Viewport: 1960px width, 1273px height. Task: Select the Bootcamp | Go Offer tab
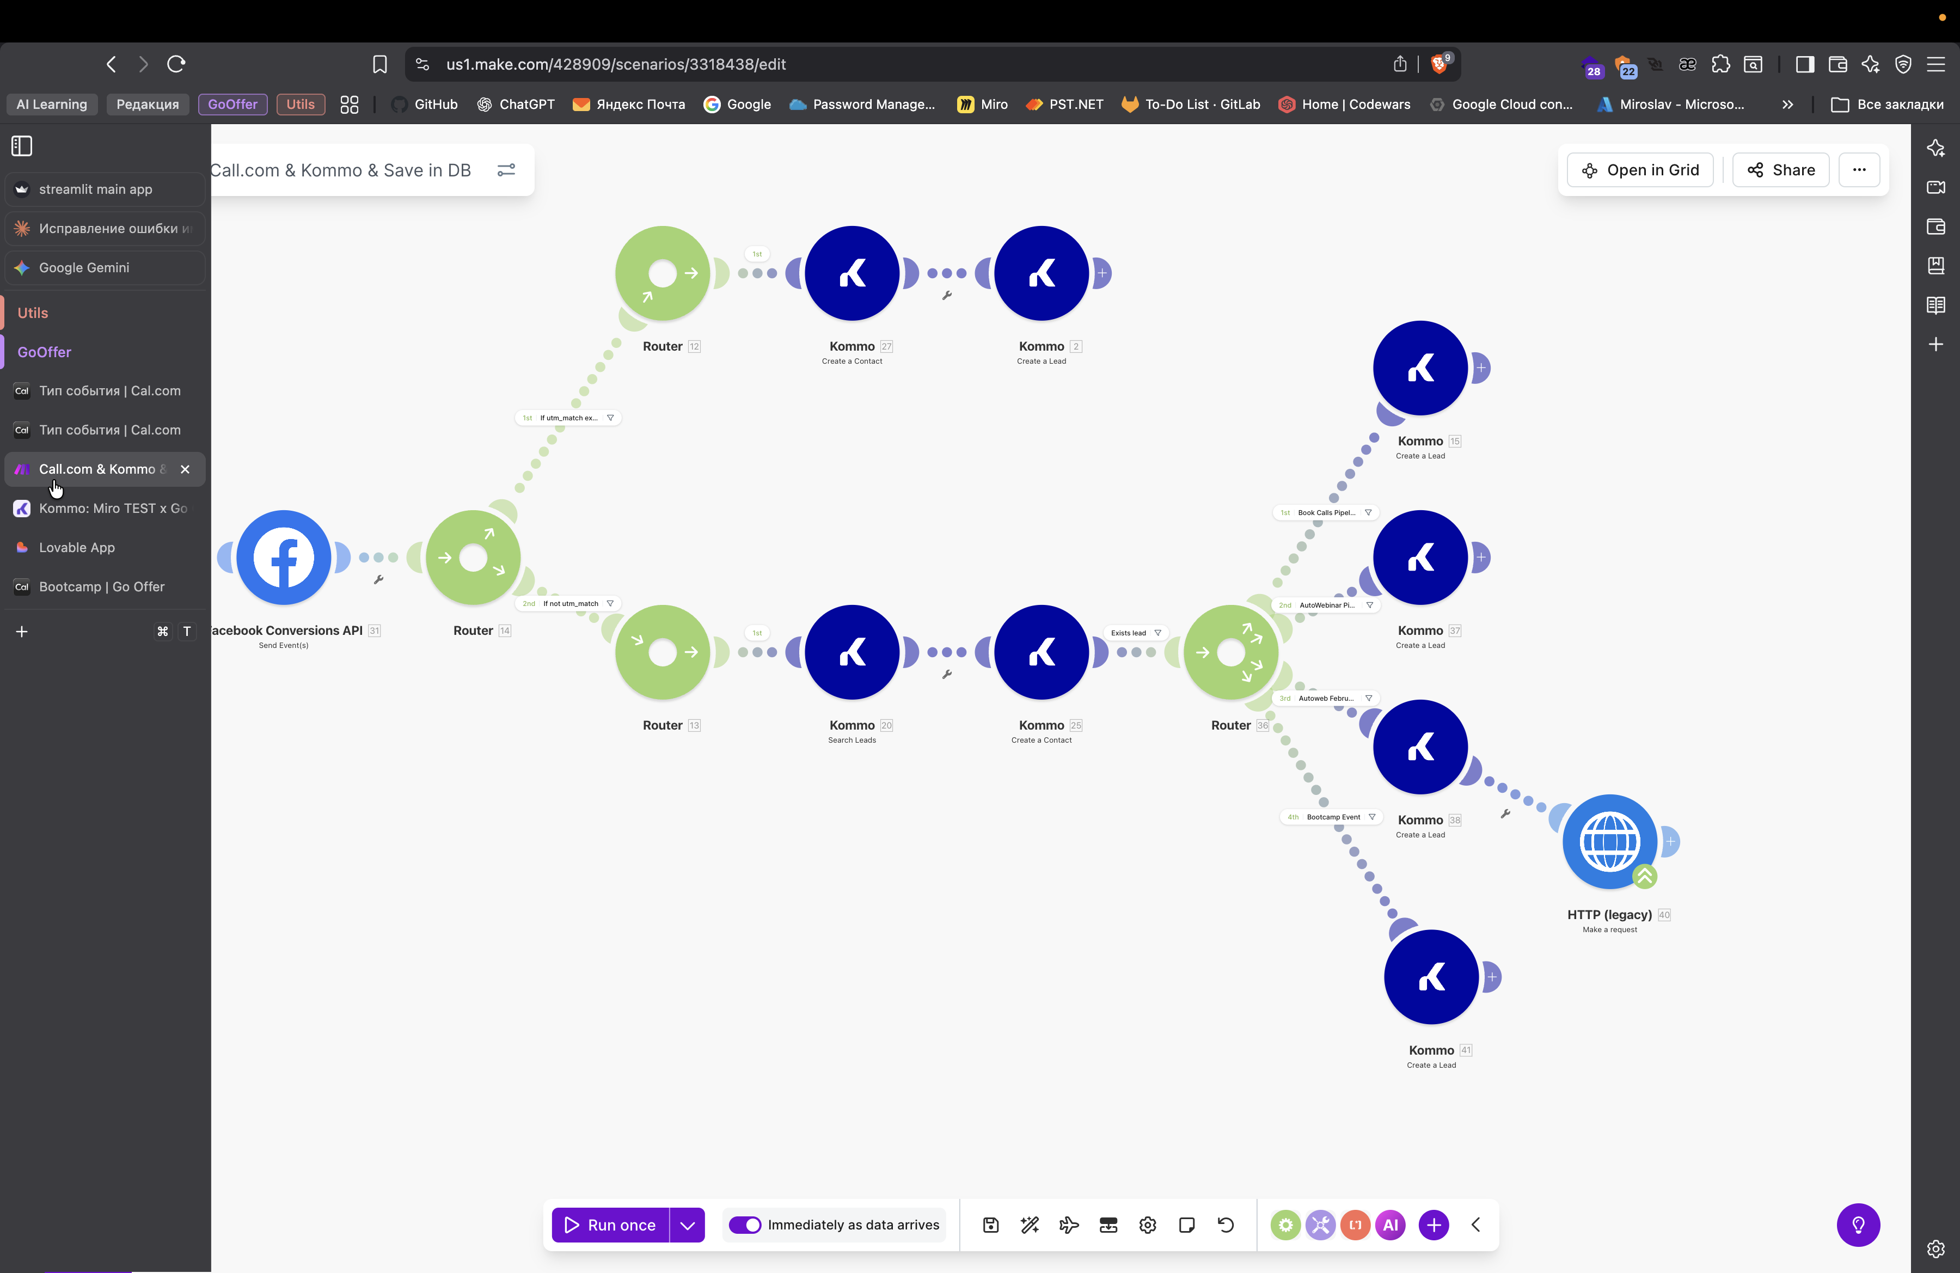point(101,587)
